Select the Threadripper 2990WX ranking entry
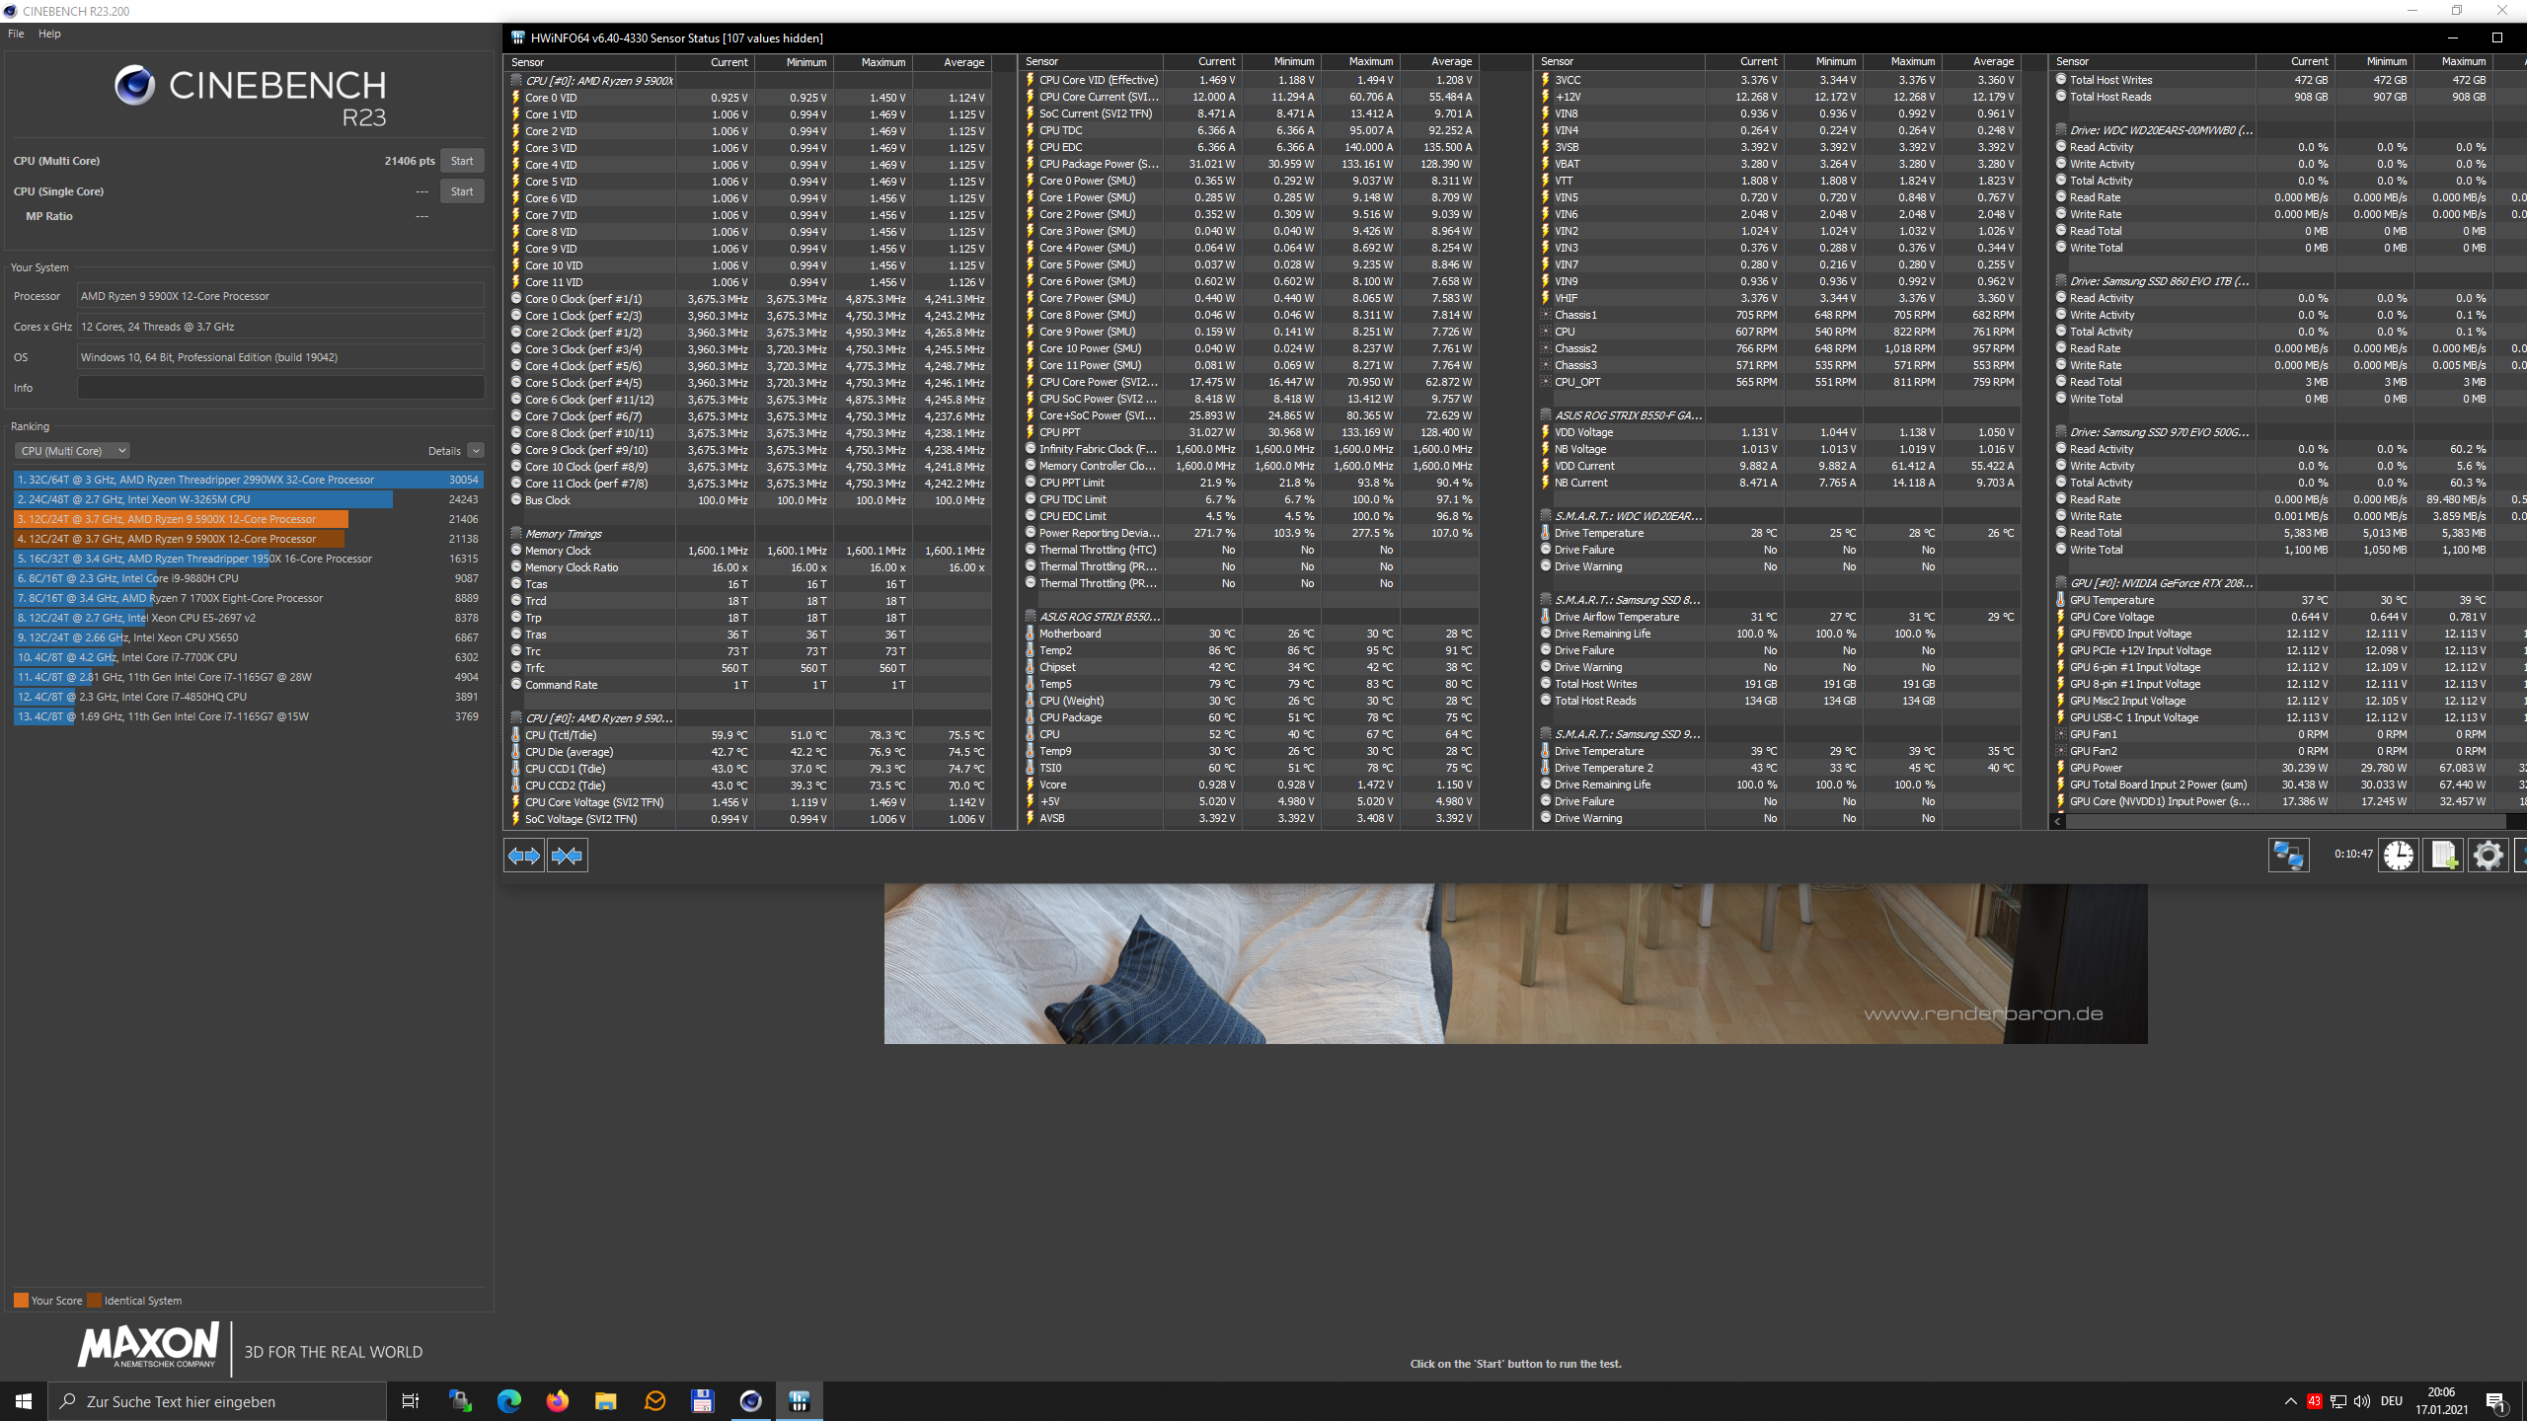2527x1421 pixels. coord(248,480)
